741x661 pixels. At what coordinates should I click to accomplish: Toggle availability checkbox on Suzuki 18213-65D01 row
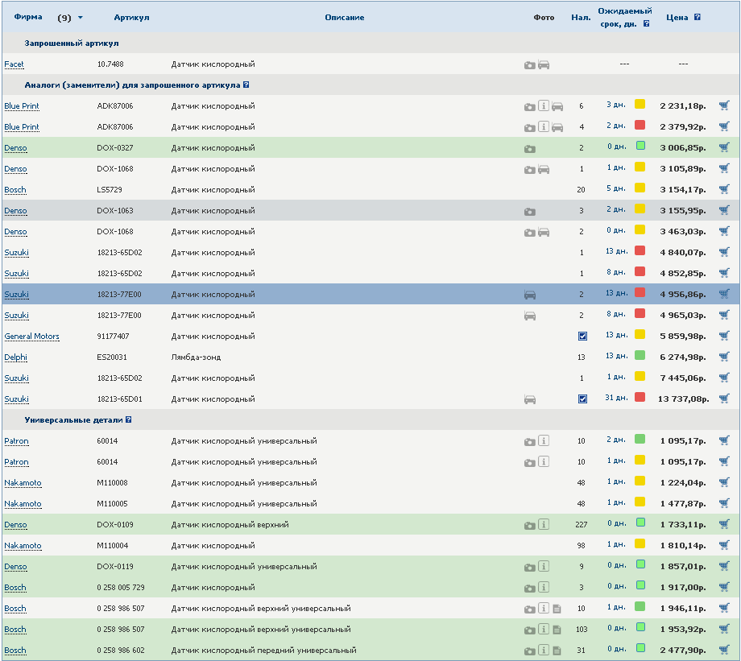(x=582, y=399)
